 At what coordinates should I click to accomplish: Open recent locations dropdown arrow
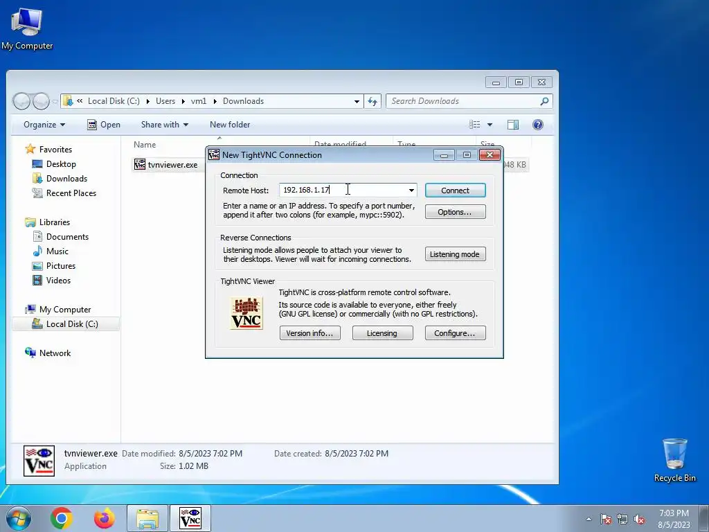pyautogui.click(x=55, y=102)
